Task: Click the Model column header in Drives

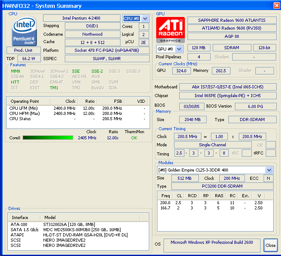Action: [90, 217]
